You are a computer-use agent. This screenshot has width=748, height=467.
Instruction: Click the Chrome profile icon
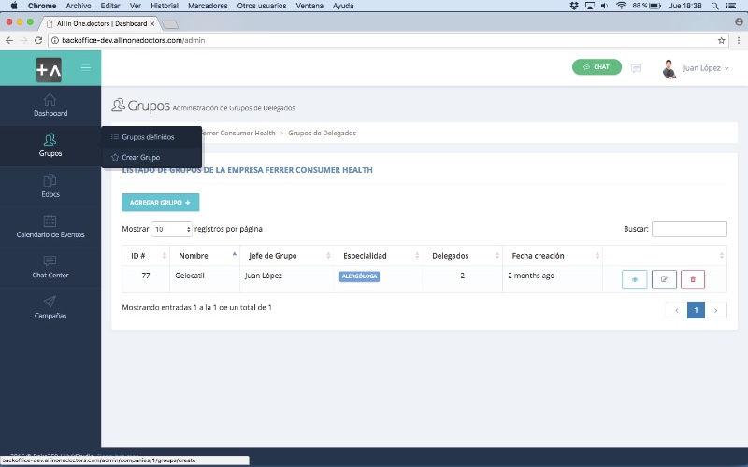coord(739,21)
